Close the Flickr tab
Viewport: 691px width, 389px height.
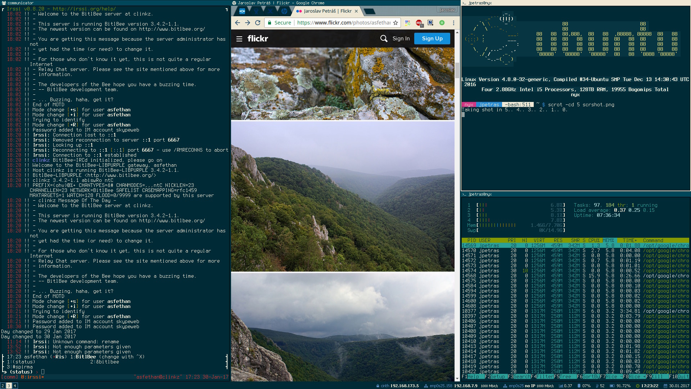tap(356, 11)
